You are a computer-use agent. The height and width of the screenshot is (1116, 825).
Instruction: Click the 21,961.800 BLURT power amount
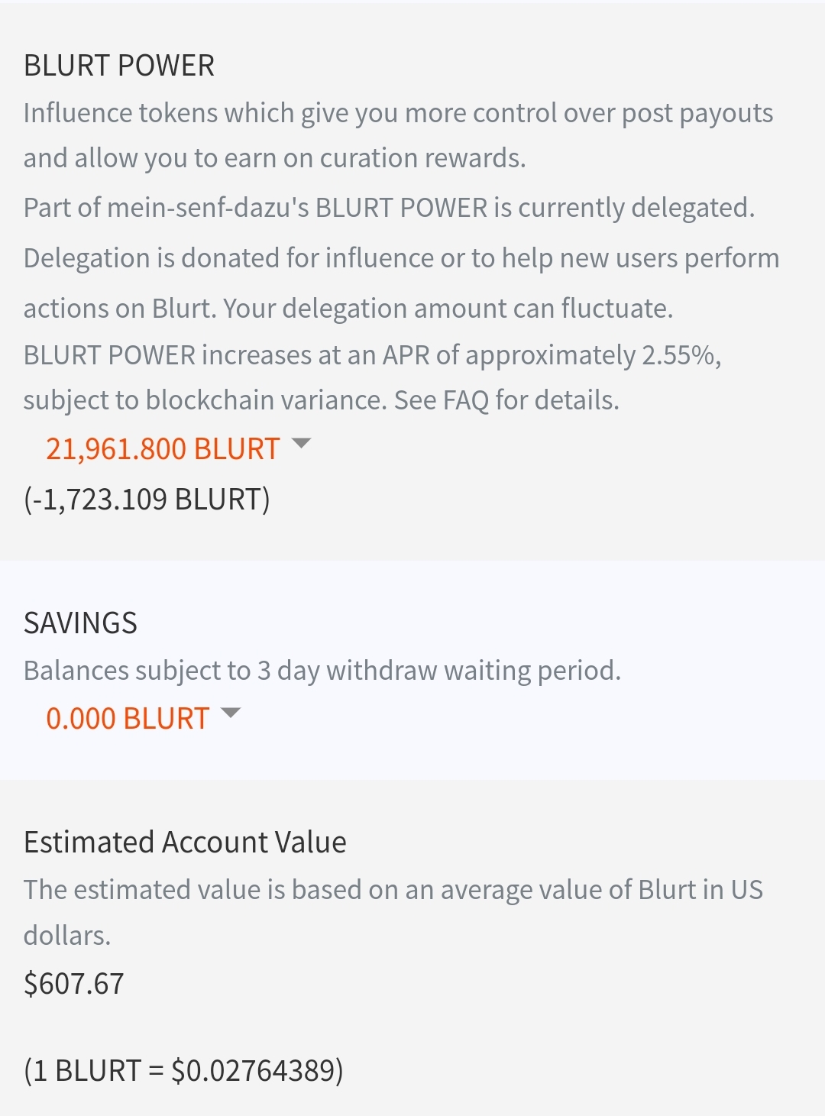tap(163, 449)
